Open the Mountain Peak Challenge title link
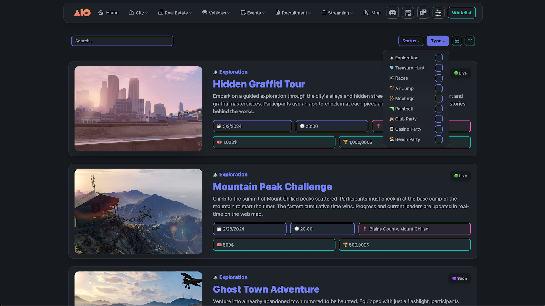The height and width of the screenshot is (306, 545). coord(272,187)
